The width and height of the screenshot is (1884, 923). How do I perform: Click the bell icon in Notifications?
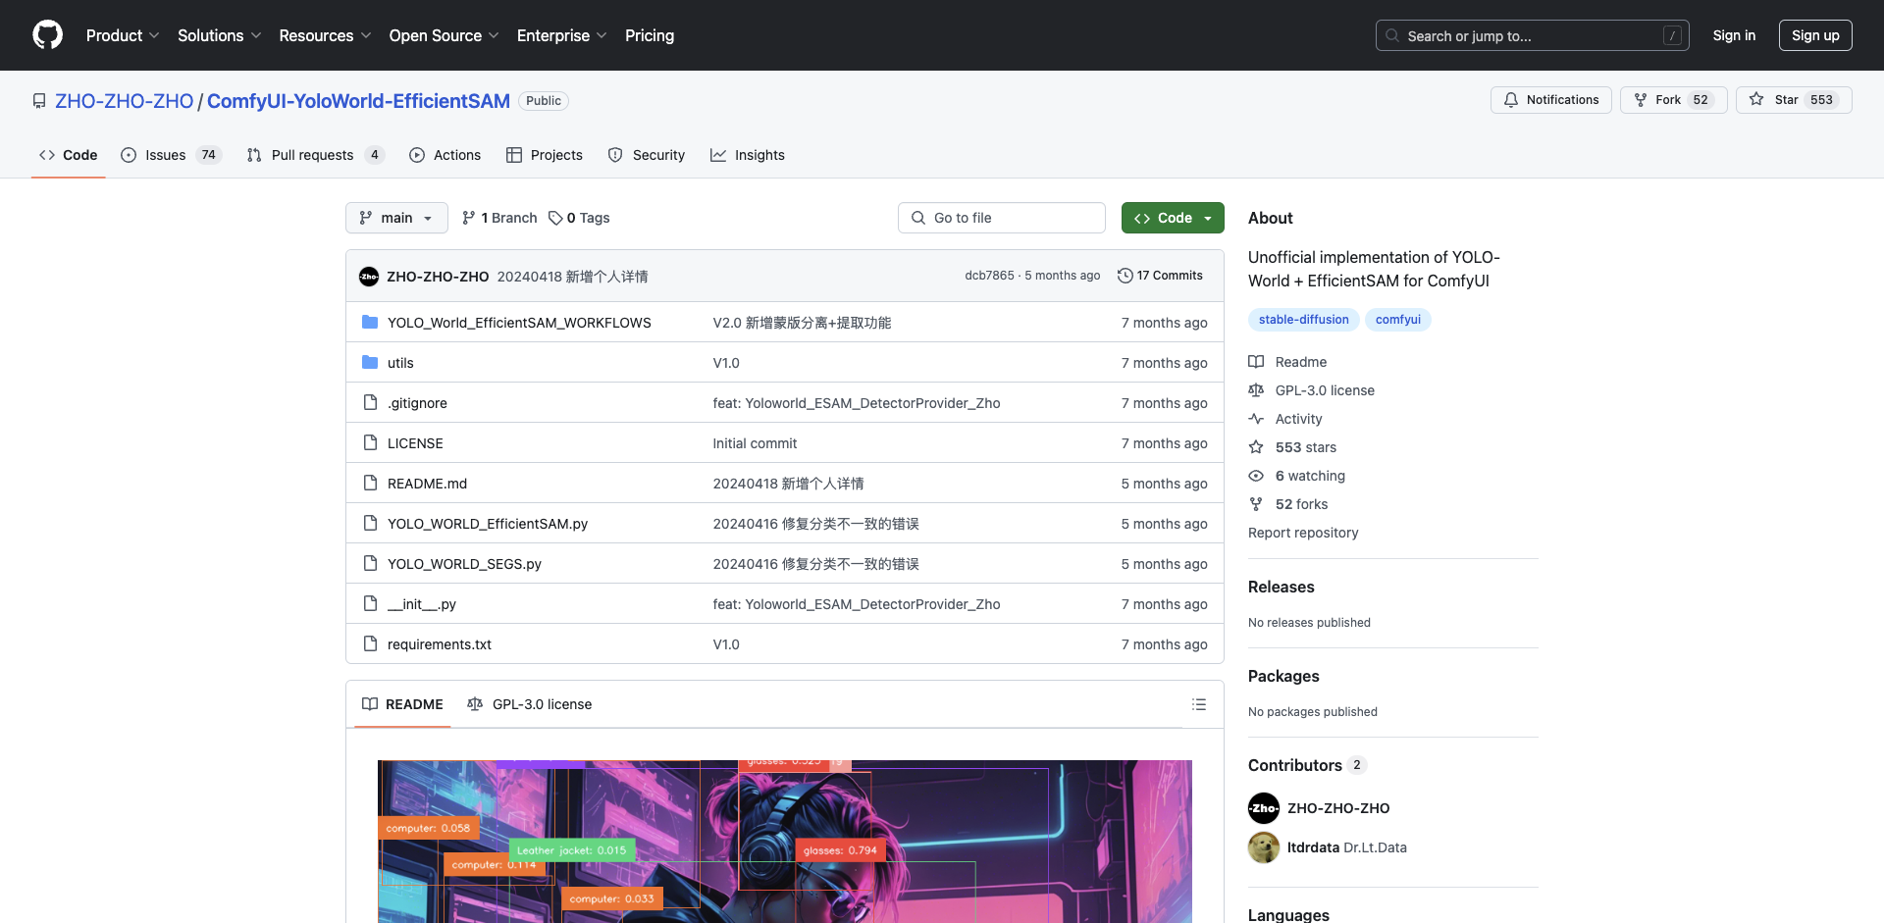[x=1511, y=100]
